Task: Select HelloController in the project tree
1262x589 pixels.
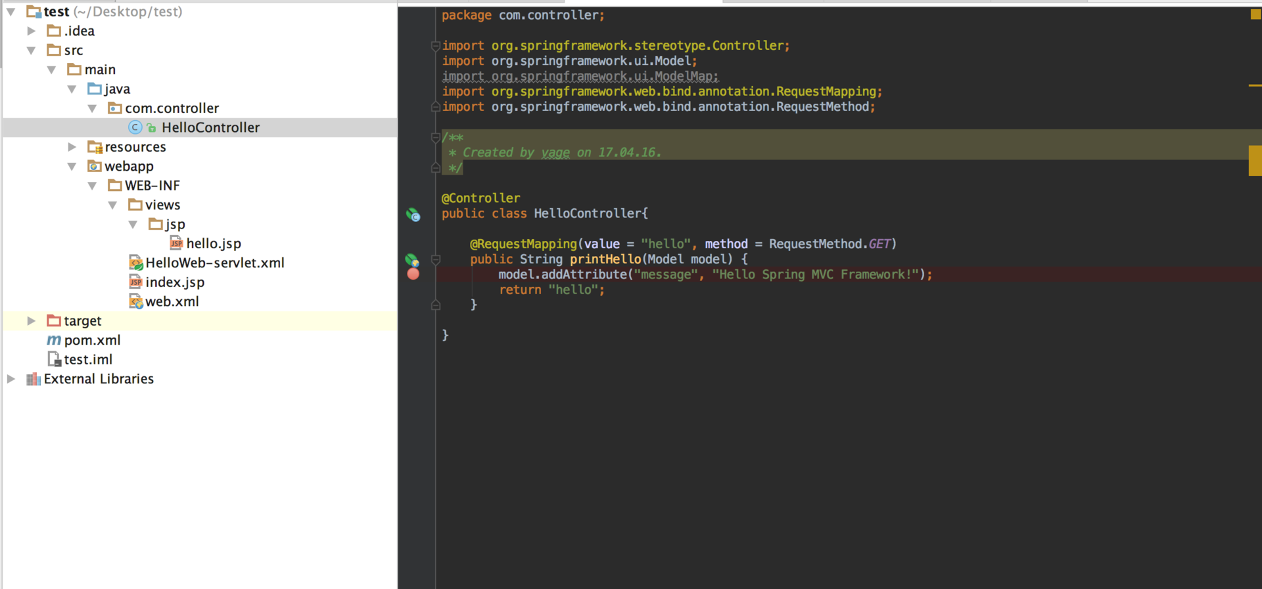Action: point(211,127)
